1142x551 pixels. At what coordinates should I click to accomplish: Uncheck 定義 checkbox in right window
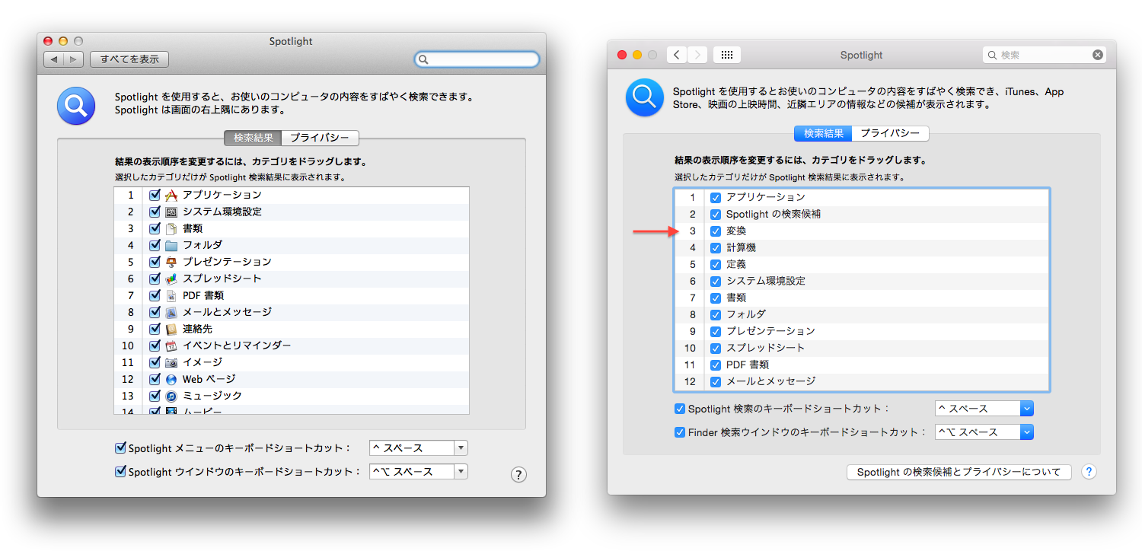[716, 265]
